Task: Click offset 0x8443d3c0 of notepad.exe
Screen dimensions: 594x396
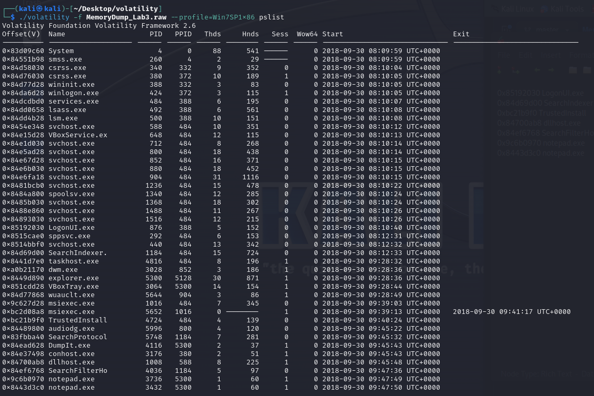Action: tap(23, 387)
